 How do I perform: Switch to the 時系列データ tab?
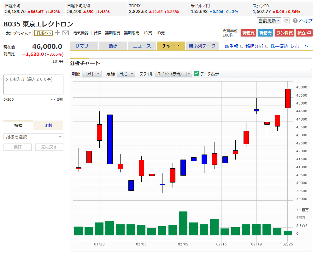(x=202, y=46)
